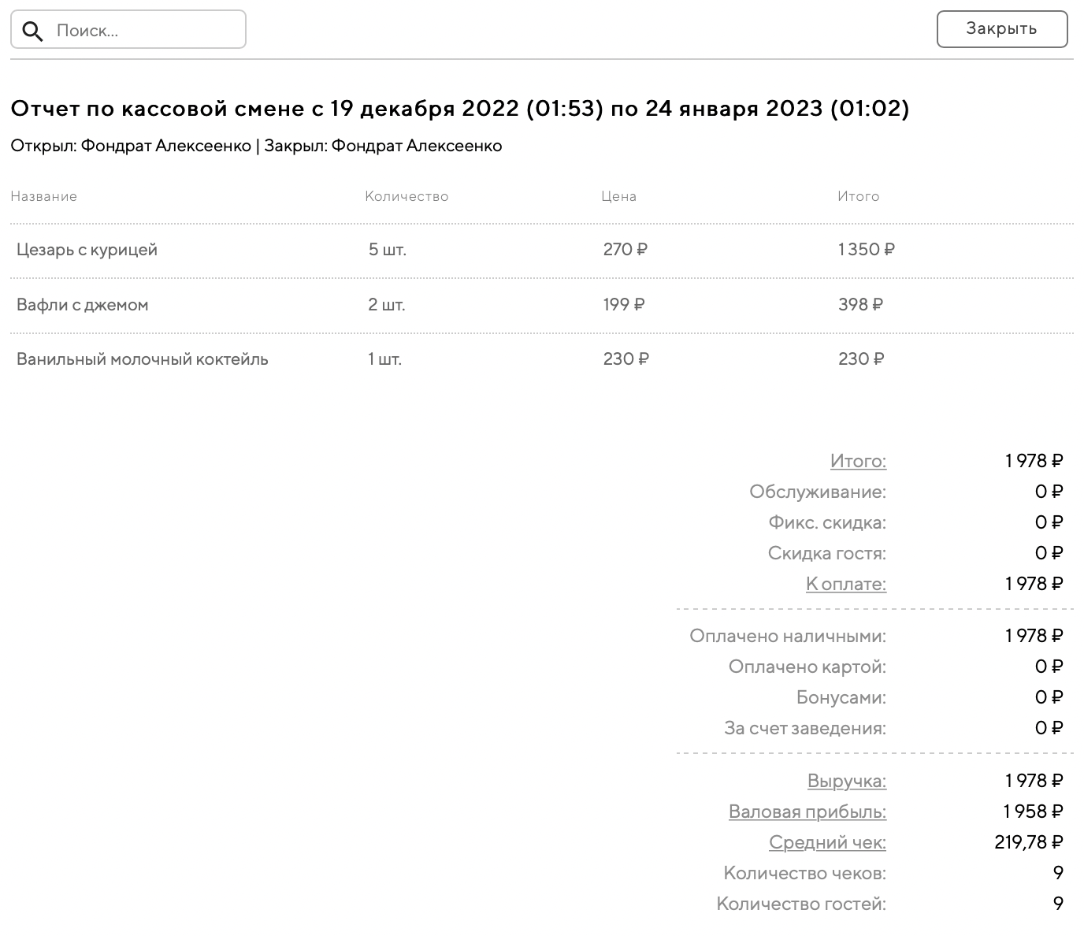The height and width of the screenshot is (936, 1084).
Task: Click the Название column header
Action: 44,196
